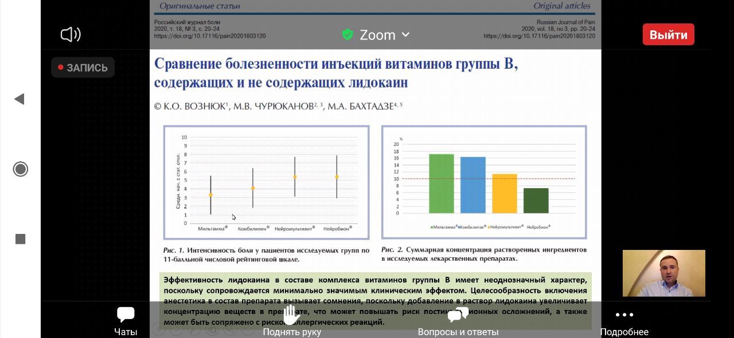The image size is (734, 338).
Task: Open Вопросы и ответы Q&A
Action: click(x=458, y=322)
